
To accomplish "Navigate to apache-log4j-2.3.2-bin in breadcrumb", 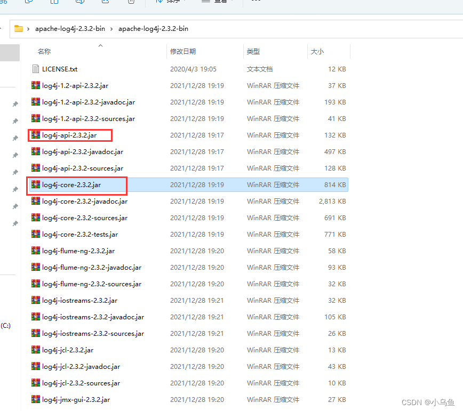I will coord(69,28).
